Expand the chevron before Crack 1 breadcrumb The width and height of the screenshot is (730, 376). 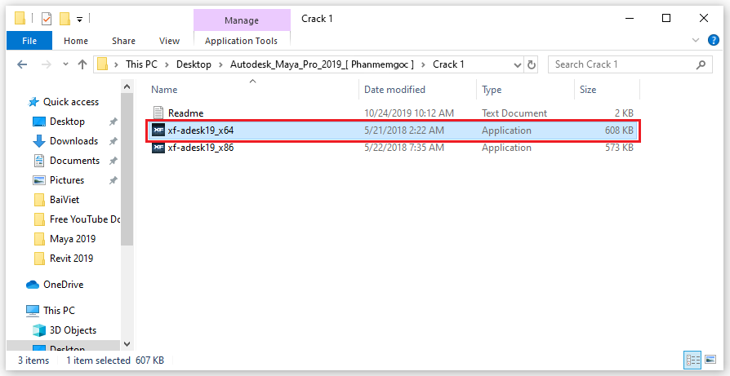(423, 64)
